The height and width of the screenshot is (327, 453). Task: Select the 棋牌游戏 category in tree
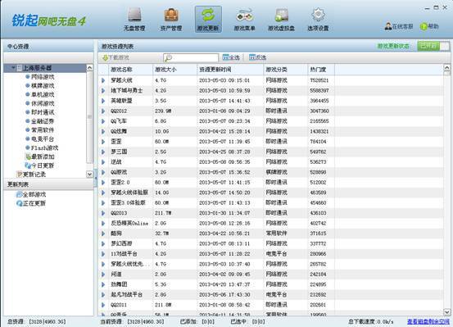pos(43,86)
